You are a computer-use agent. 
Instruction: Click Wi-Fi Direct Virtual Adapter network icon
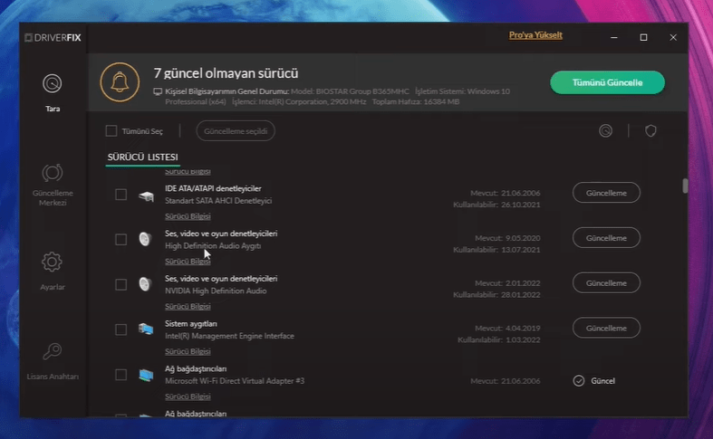click(x=146, y=375)
